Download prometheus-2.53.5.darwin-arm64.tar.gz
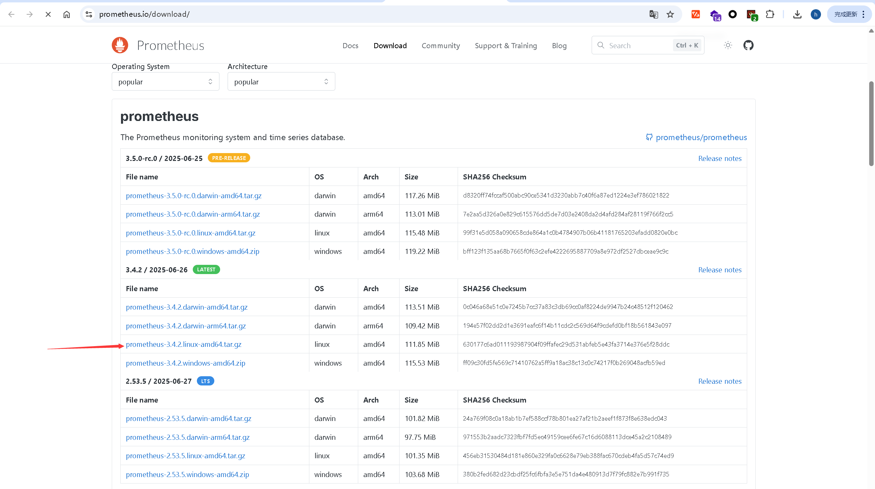Screen dimensions: 875x489 [188, 437]
